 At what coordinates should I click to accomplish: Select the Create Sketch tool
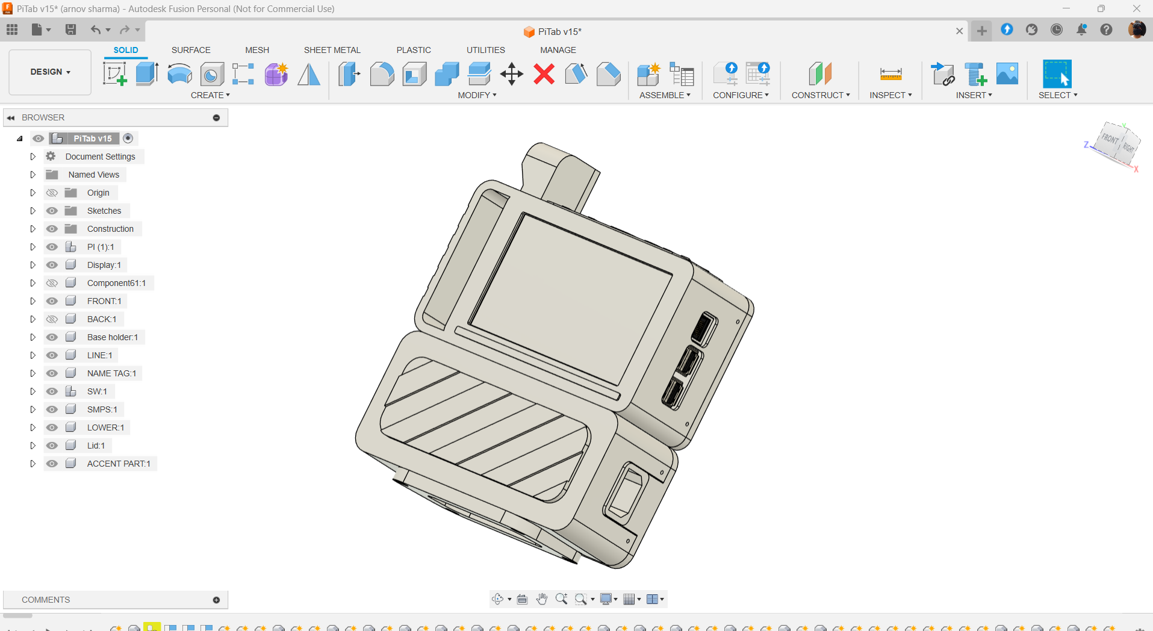click(114, 74)
